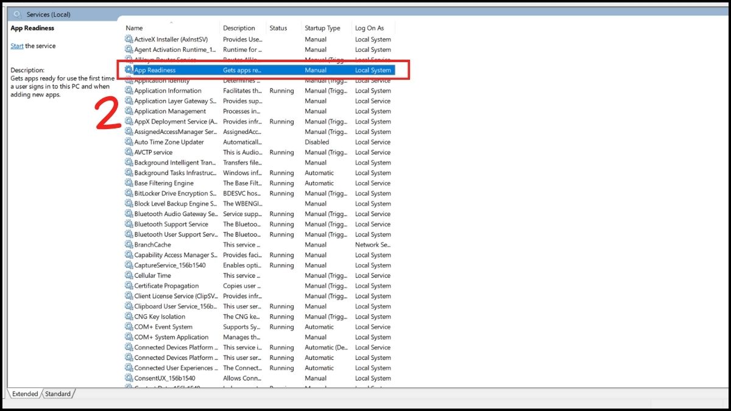731x411 pixels.
Task: Click the Bluetooth Support Service gear icon
Action: [x=128, y=224]
